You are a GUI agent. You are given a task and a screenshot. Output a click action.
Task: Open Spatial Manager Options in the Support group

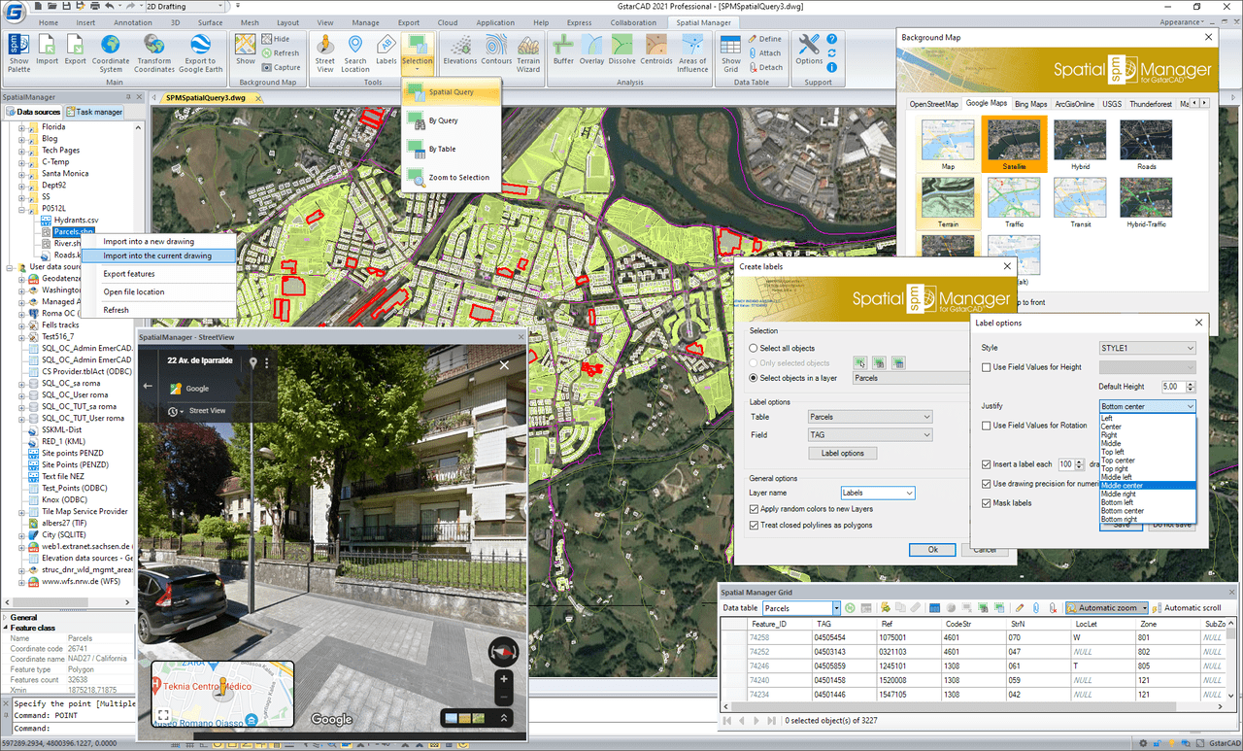pos(809,50)
